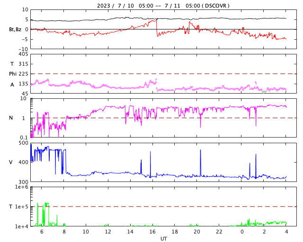The width and height of the screenshot is (303, 242).
Task: Click the T label above Phi
Action: pos(12,64)
